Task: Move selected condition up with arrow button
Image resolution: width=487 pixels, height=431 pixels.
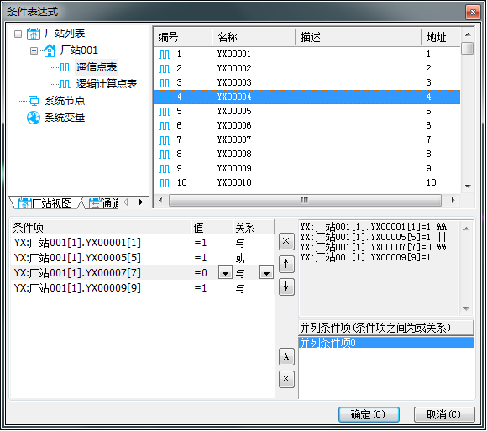Action: point(286,264)
